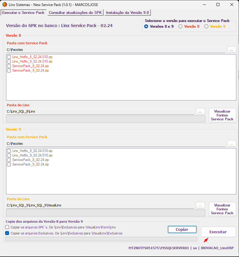Viewport: 239px width, 257px height.
Task: Close the Linx Sistemas window
Action: (x=231, y=5)
